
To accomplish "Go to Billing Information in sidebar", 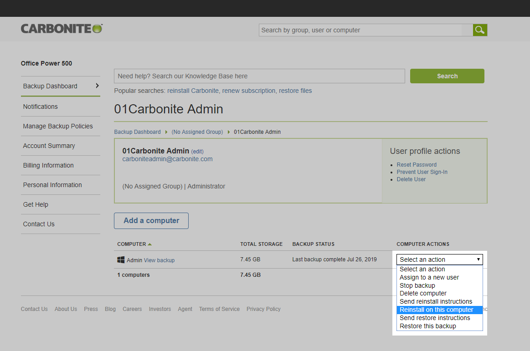I will (x=48, y=165).
